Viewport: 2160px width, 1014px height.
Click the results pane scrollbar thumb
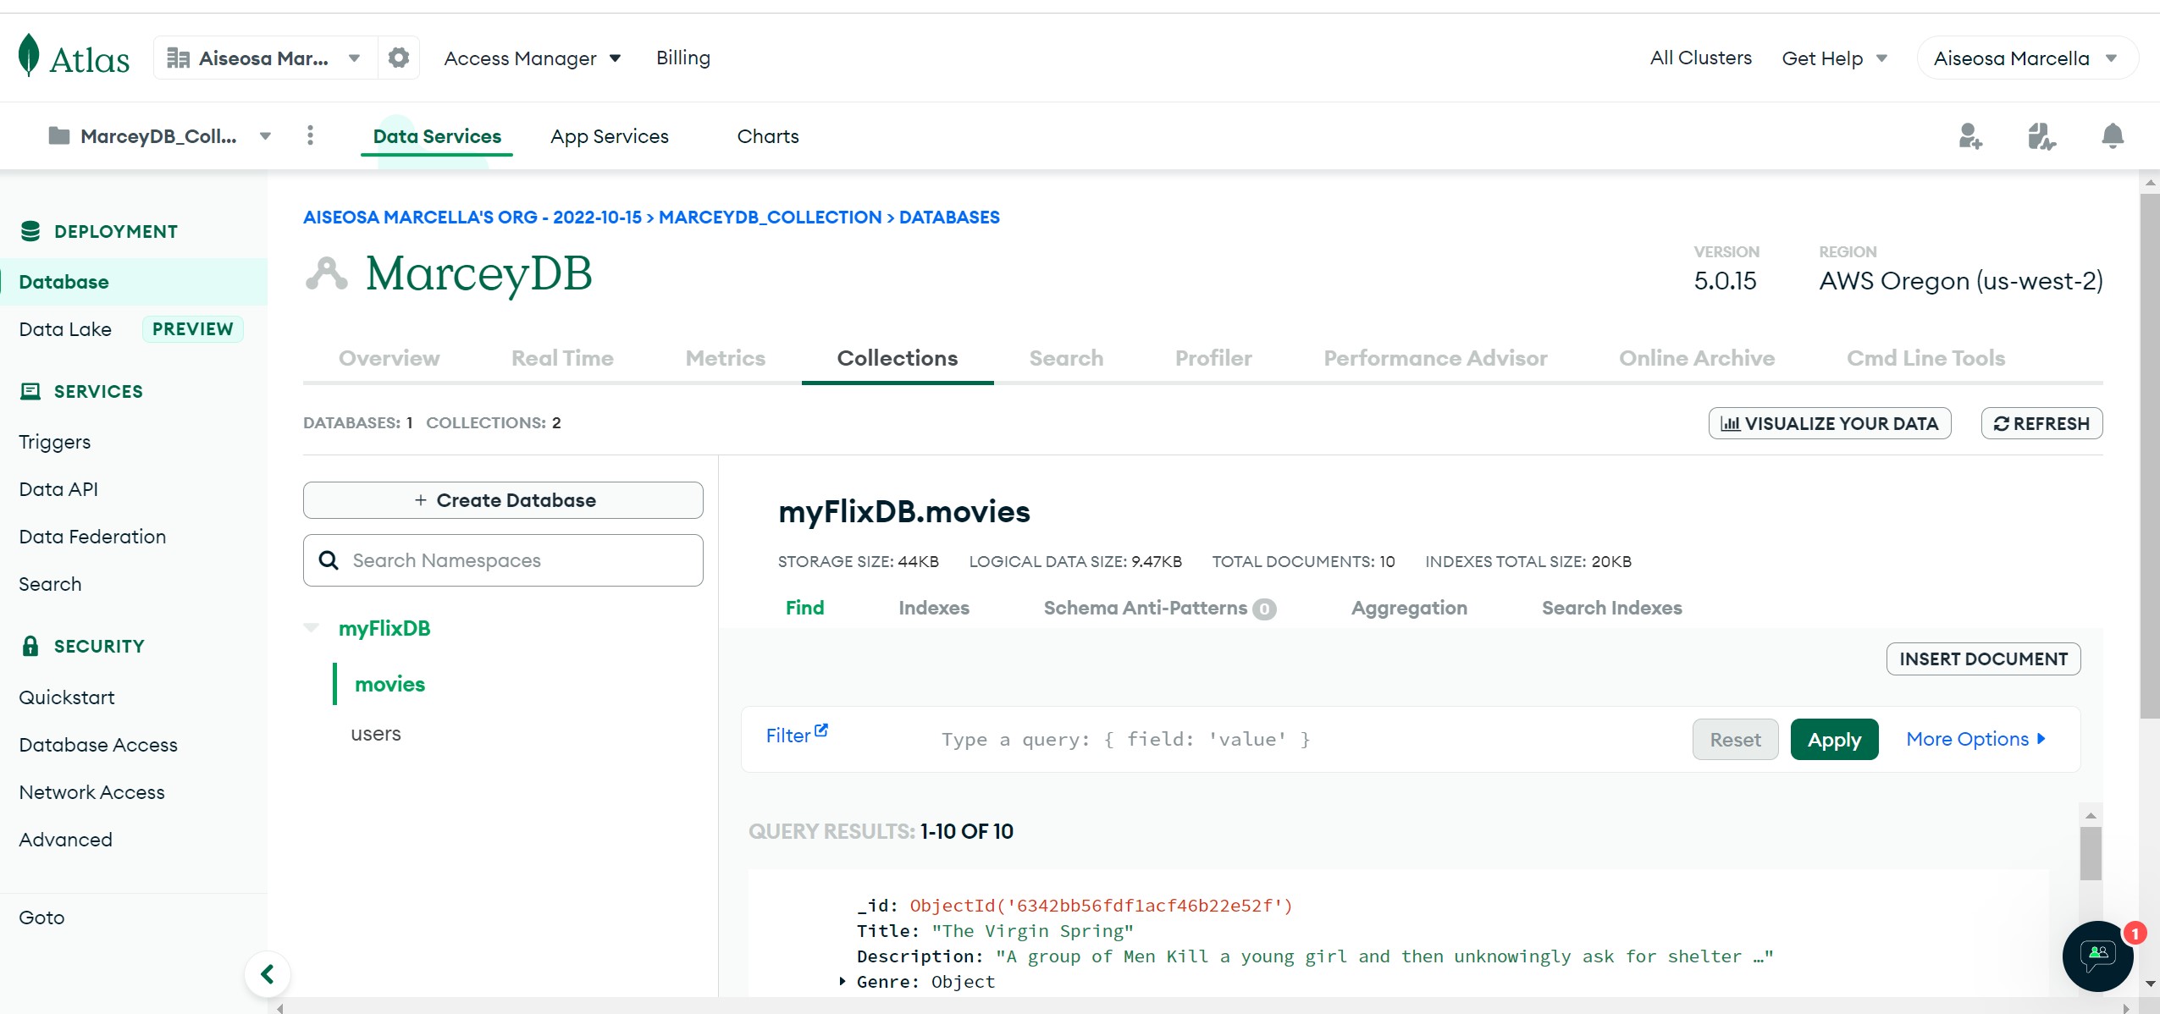click(x=2091, y=853)
